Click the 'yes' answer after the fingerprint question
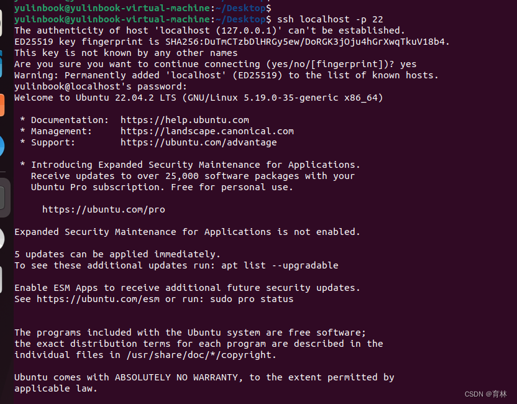 (408, 64)
